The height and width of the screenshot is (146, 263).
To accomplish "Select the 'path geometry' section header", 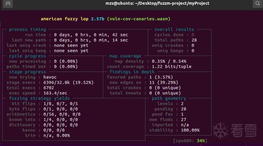I will (169, 98).
